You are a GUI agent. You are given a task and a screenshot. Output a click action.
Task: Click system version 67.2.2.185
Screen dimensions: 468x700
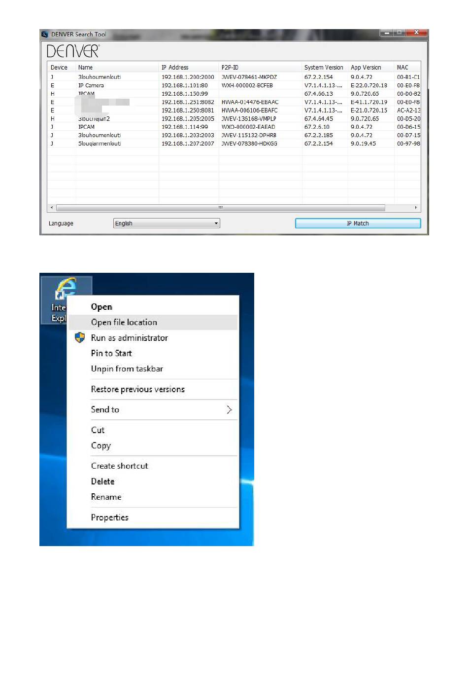pos(319,135)
